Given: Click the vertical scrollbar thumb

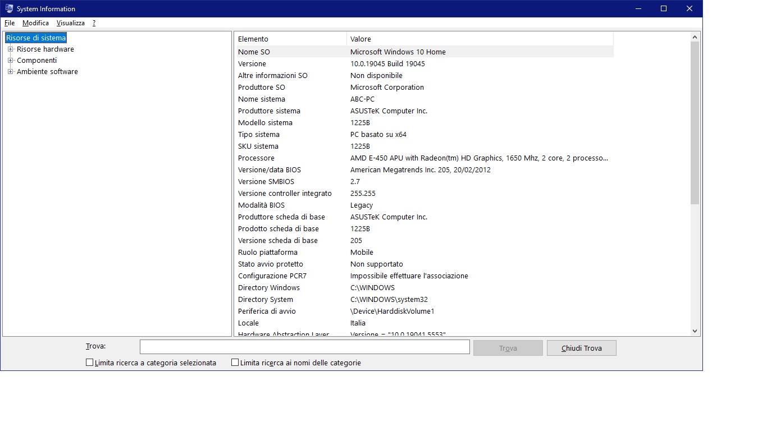Looking at the screenshot, I should [x=695, y=123].
